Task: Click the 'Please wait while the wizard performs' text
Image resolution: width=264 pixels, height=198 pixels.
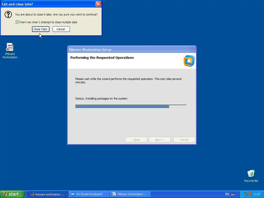Action: coord(128,80)
